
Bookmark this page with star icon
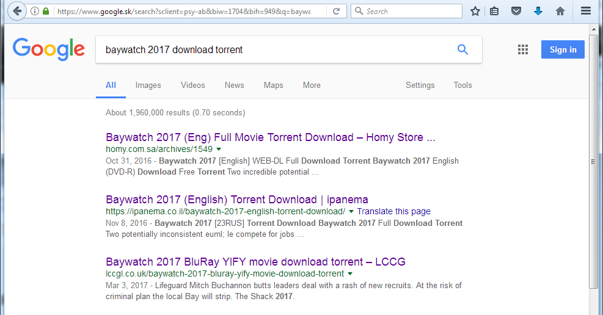coord(475,11)
